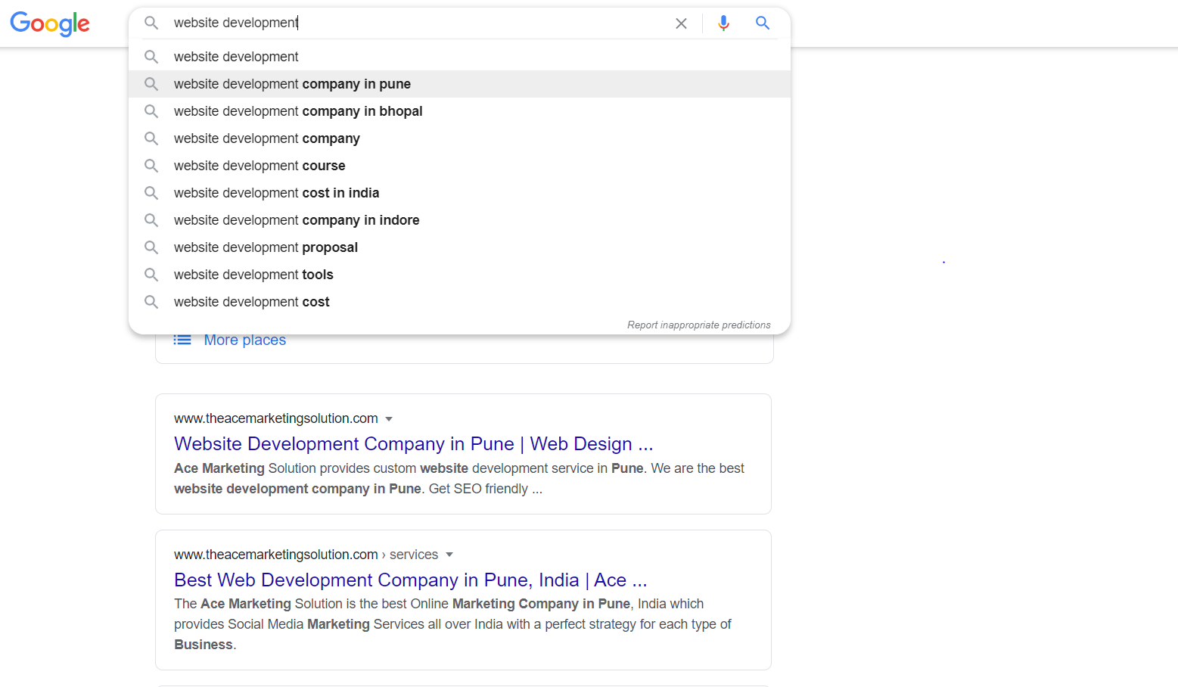Screen dimensions: 1178x687
Task: Click magnifier icon beside first 'website development' suggestion
Action: 151,57
